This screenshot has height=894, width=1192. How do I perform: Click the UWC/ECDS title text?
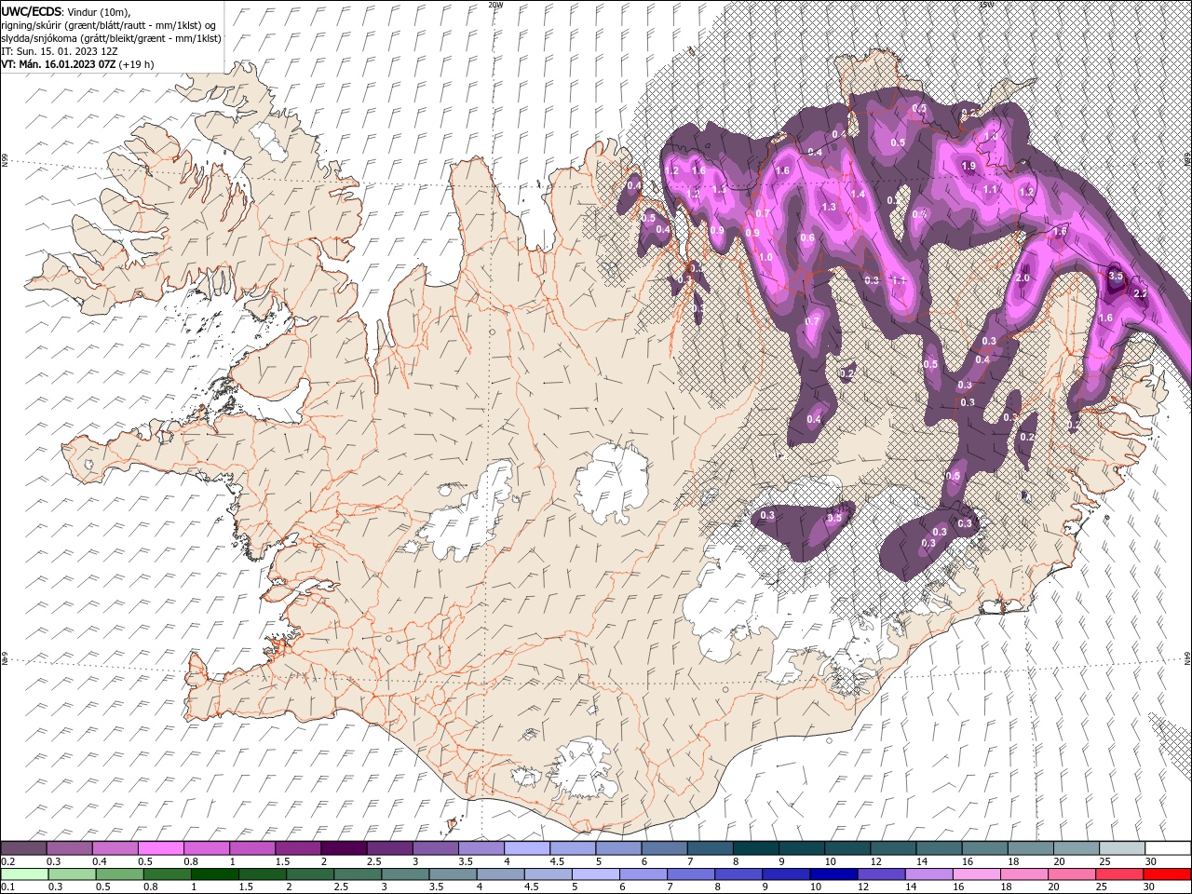[32, 11]
